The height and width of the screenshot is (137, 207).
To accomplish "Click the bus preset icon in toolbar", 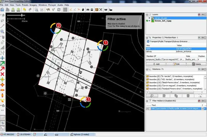I will (92, 10).
